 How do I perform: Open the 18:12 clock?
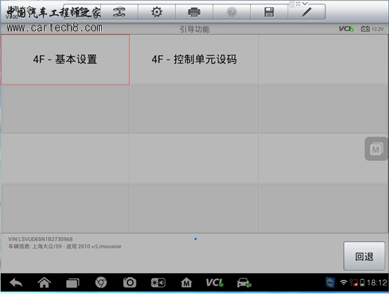tap(376, 283)
